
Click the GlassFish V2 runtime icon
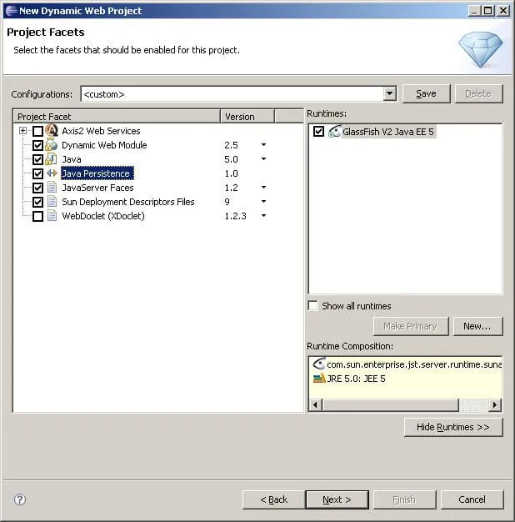click(334, 132)
